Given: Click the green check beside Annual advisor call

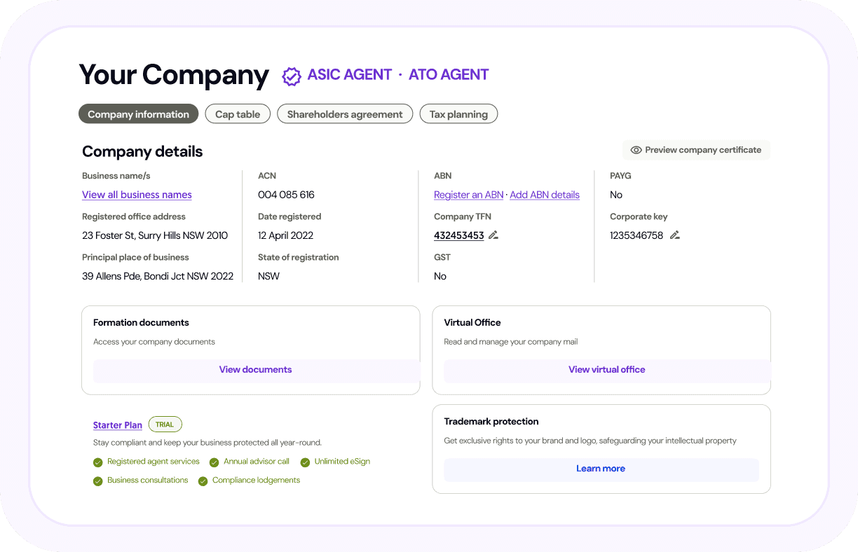Looking at the screenshot, I should 214,462.
